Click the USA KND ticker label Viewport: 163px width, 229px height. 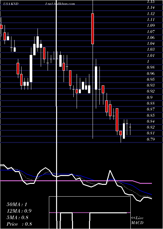pyautogui.click(x=11, y=4)
